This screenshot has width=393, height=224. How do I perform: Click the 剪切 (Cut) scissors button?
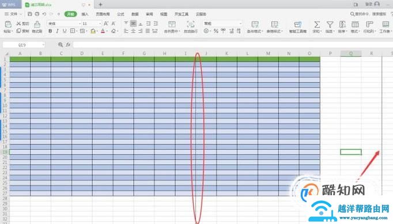[x=22, y=24]
